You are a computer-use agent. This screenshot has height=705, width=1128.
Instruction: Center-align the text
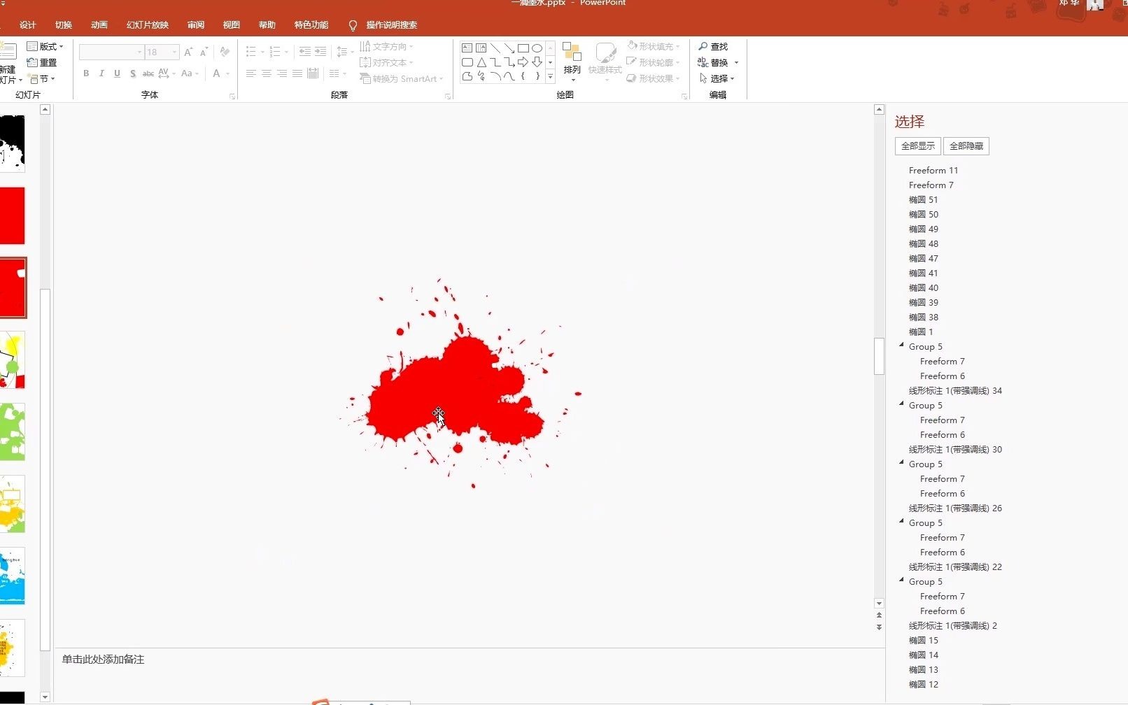point(267,73)
